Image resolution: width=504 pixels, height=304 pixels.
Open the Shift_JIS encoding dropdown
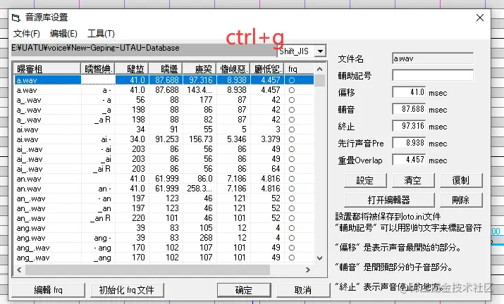pos(320,51)
